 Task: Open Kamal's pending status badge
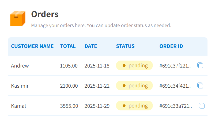134,106
